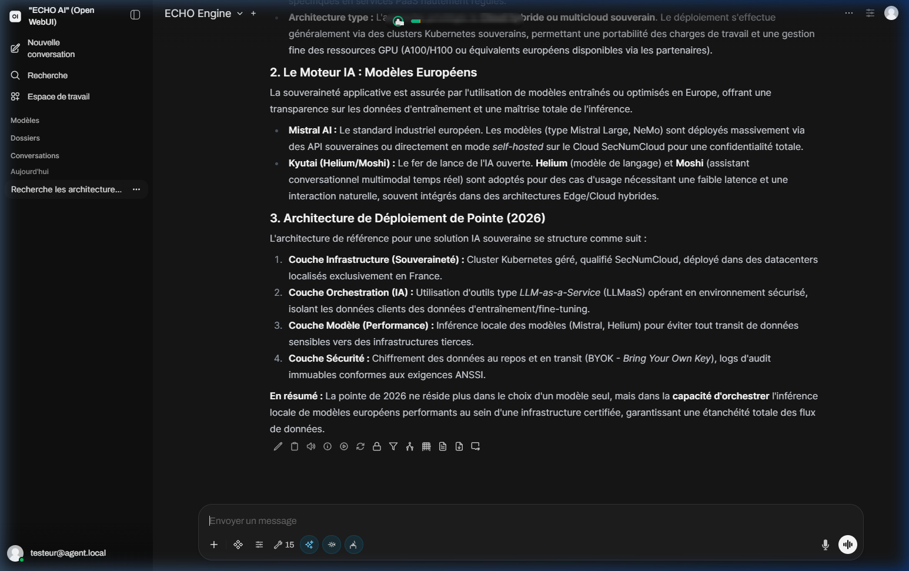909x571 pixels.
Task: Copy the response using the clipboard icon
Action: [x=295, y=446]
